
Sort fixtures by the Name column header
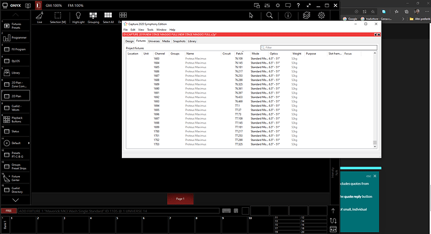point(203,54)
